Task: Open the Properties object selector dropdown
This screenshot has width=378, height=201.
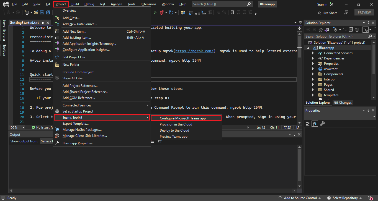Action: (x=374, y=117)
